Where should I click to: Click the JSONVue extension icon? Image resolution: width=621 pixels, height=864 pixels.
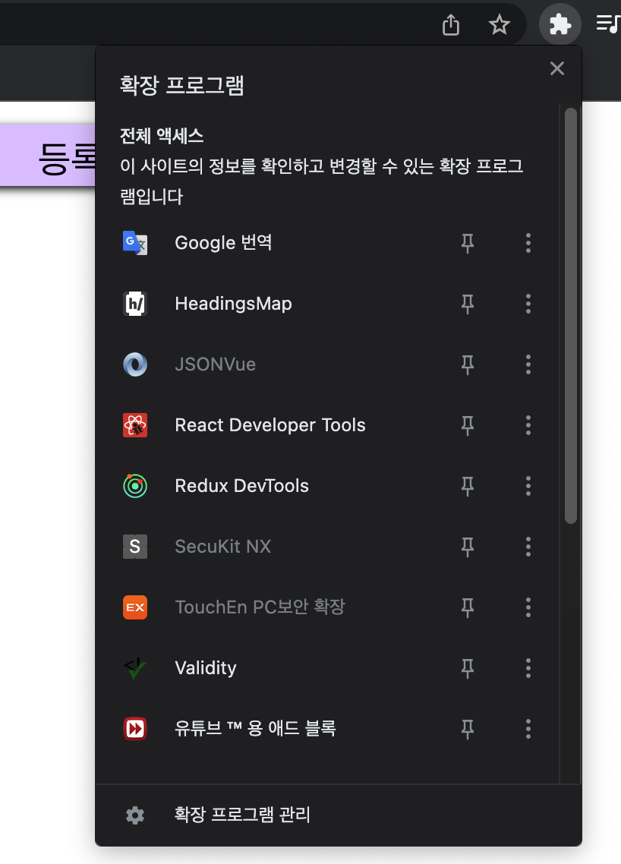pyautogui.click(x=135, y=364)
